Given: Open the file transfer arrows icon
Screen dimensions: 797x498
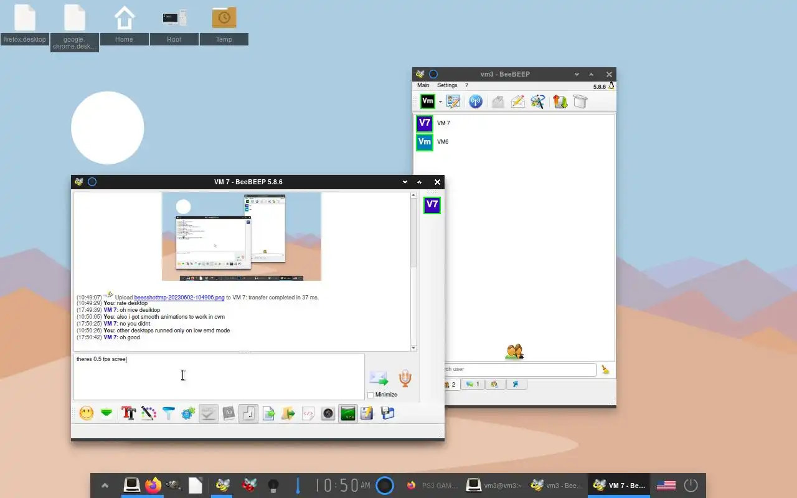Looking at the screenshot, I should click(x=560, y=101).
